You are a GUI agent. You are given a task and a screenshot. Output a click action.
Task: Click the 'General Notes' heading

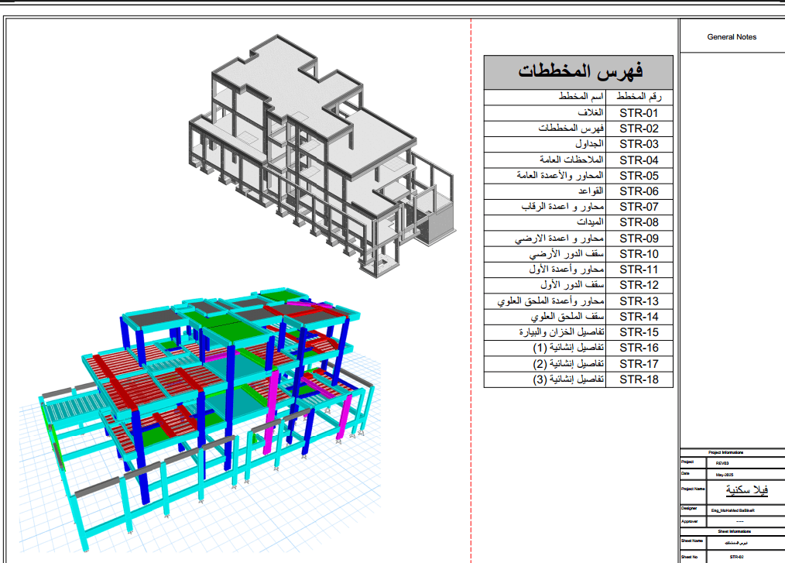coord(732,37)
